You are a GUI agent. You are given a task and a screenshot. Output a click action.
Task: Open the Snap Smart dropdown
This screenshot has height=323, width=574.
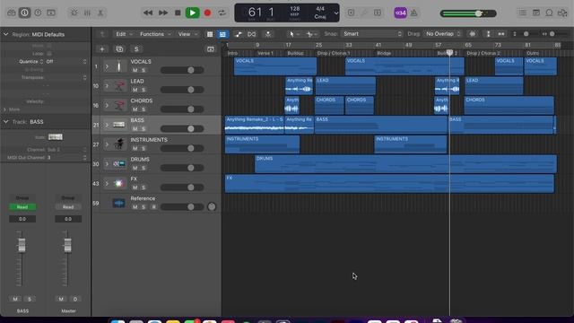click(372, 34)
